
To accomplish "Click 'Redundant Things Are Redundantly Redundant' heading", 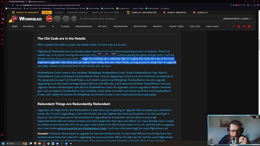I will tap(74, 104).
